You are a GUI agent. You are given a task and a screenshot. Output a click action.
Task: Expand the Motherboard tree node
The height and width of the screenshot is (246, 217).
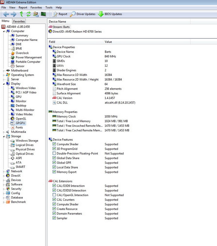[x=4, y=71]
